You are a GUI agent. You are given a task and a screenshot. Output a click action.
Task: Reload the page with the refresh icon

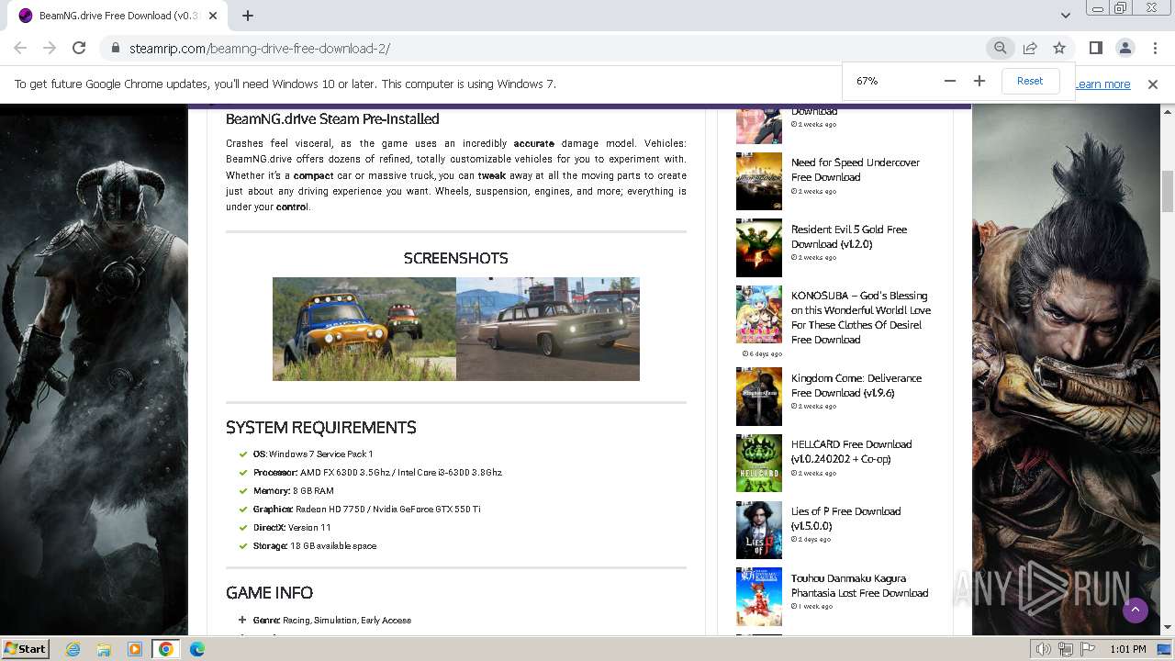[79, 49]
